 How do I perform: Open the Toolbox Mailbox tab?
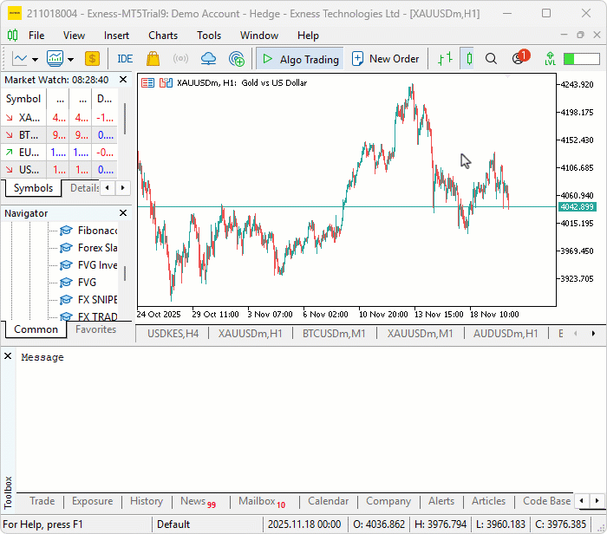pyautogui.click(x=262, y=502)
